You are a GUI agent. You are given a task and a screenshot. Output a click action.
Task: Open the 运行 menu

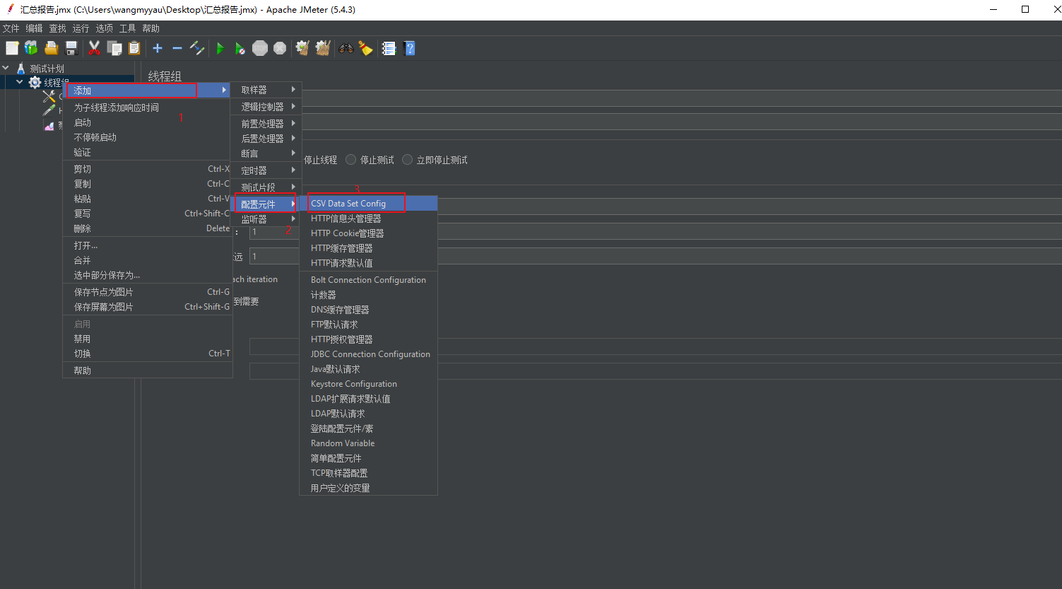click(x=81, y=28)
